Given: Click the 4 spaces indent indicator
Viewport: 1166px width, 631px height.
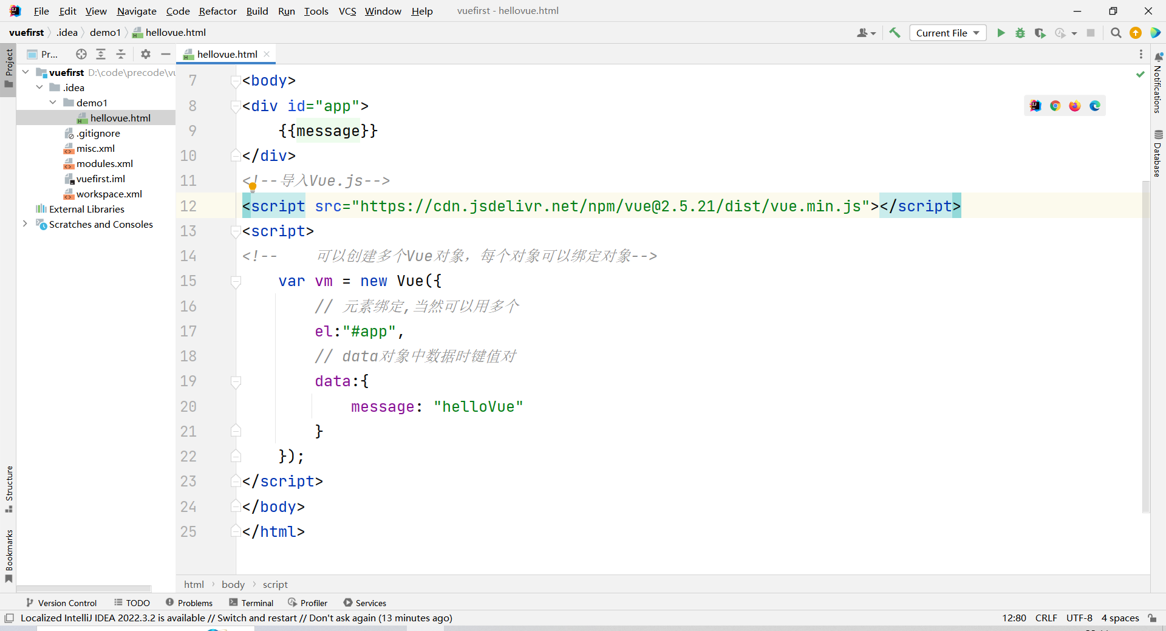Looking at the screenshot, I should pos(1120,618).
